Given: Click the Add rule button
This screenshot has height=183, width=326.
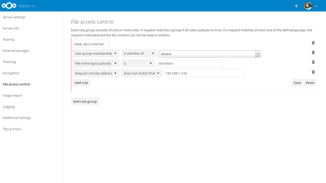Looking at the screenshot, I should coord(81,83).
